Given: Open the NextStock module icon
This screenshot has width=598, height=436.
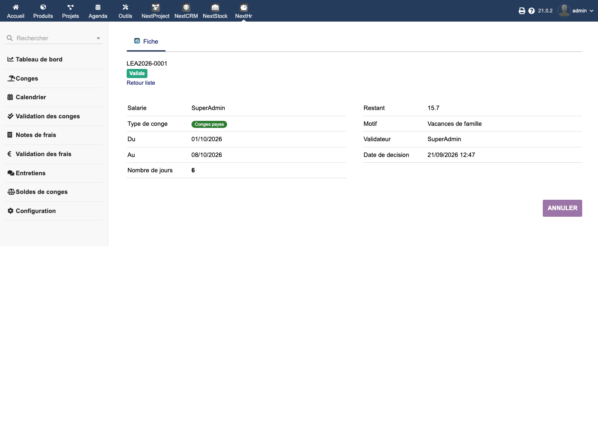Looking at the screenshot, I should pyautogui.click(x=215, y=7).
